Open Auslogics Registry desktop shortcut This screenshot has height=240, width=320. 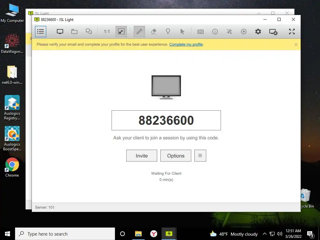[12, 107]
